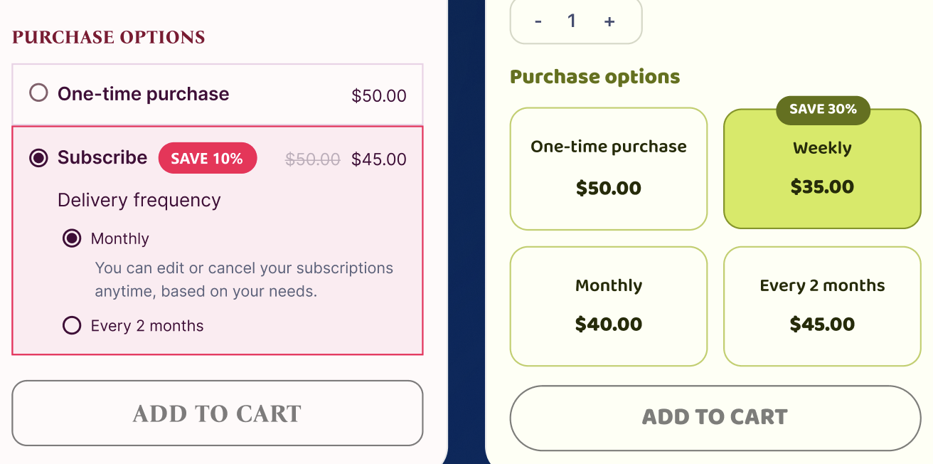Choose the One-time purchase $50.00 card
This screenshot has width=933, height=464.
tap(609, 169)
